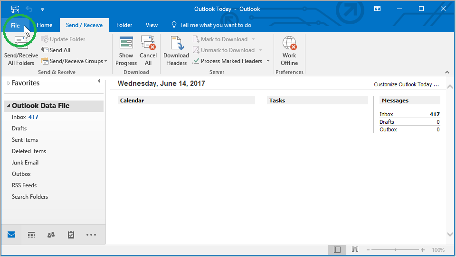Screen dimensions: 456x257
Task: Select Inbox folder in folder pane
Action: click(x=19, y=117)
